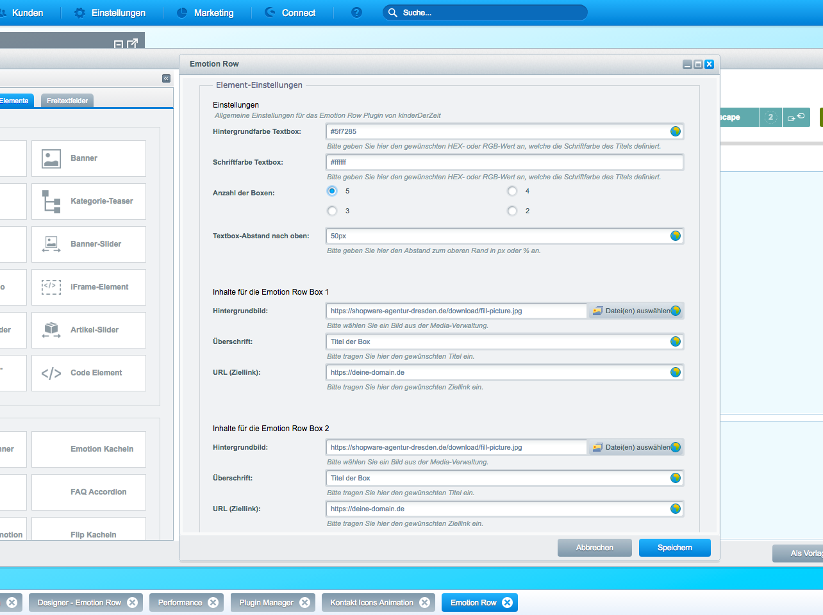The image size is (823, 615).
Task: Switch to the Freitextfelder tab
Action: pyautogui.click(x=67, y=101)
